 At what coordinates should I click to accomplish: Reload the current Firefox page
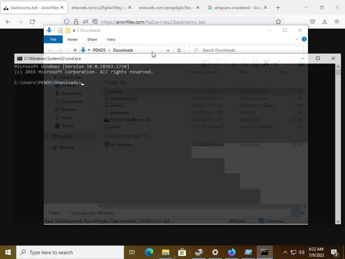click(32, 22)
